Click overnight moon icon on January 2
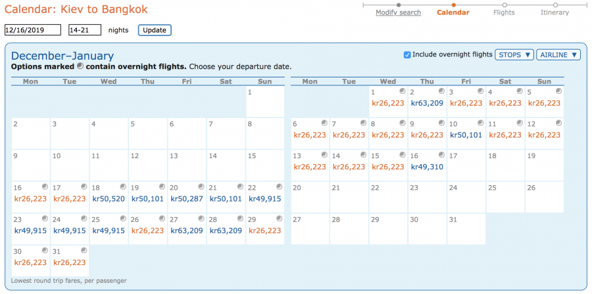 [441, 91]
